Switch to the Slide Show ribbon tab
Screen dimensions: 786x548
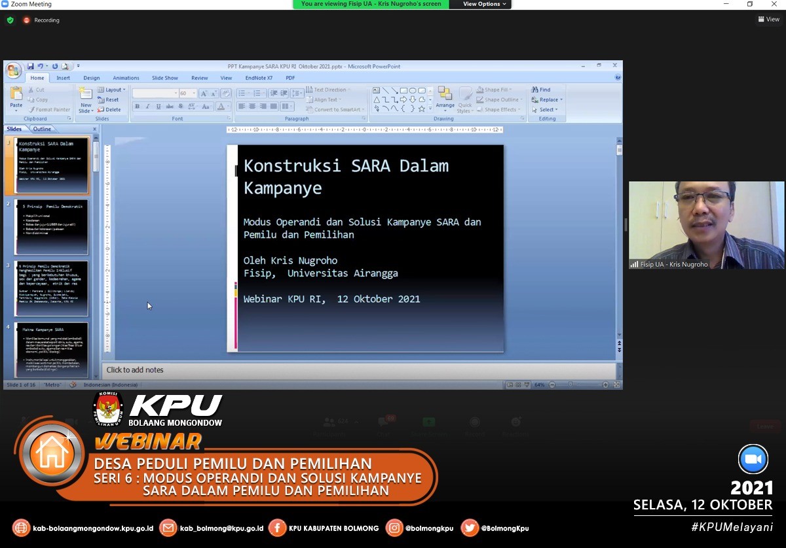164,78
